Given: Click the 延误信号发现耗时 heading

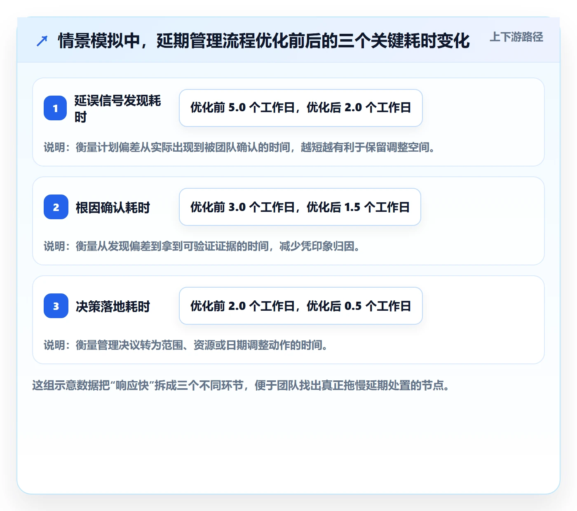Looking at the screenshot, I should click(x=117, y=108).
